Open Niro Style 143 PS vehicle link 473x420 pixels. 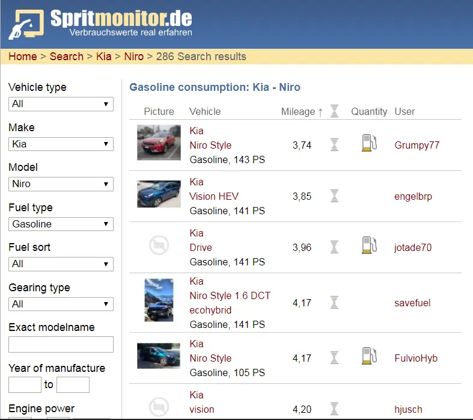click(210, 145)
